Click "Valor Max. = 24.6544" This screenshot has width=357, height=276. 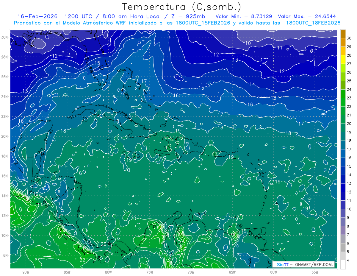pos(307,16)
